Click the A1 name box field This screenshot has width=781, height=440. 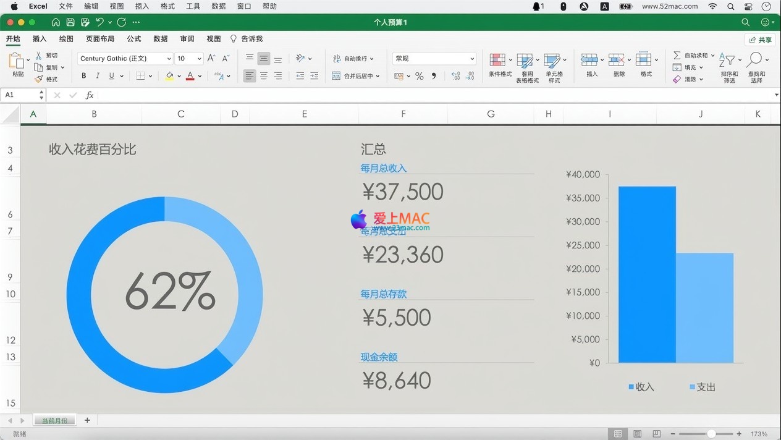20,95
